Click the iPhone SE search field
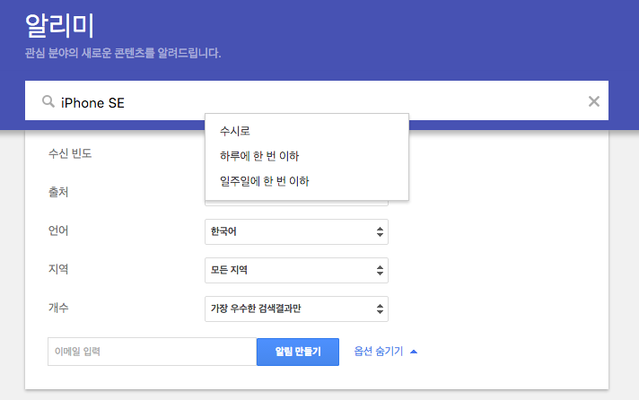Image resolution: width=639 pixels, height=400 pixels. 316,100
